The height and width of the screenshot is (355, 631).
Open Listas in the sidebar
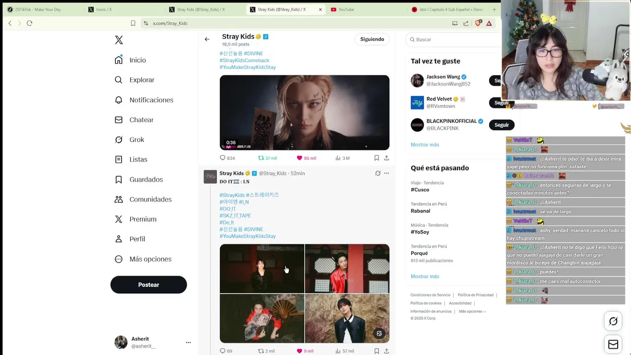[x=131, y=159]
